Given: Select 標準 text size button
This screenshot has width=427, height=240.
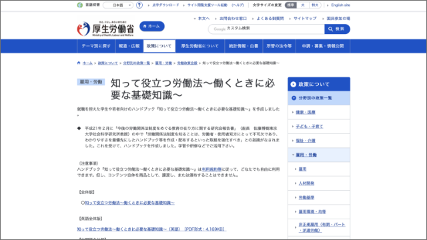Looking at the screenshot, I should pos(291,5).
